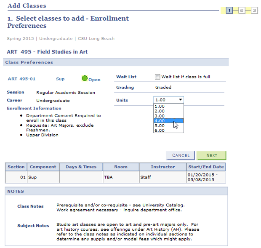Click the Requisite: Art Majors bullet text

click(60, 128)
